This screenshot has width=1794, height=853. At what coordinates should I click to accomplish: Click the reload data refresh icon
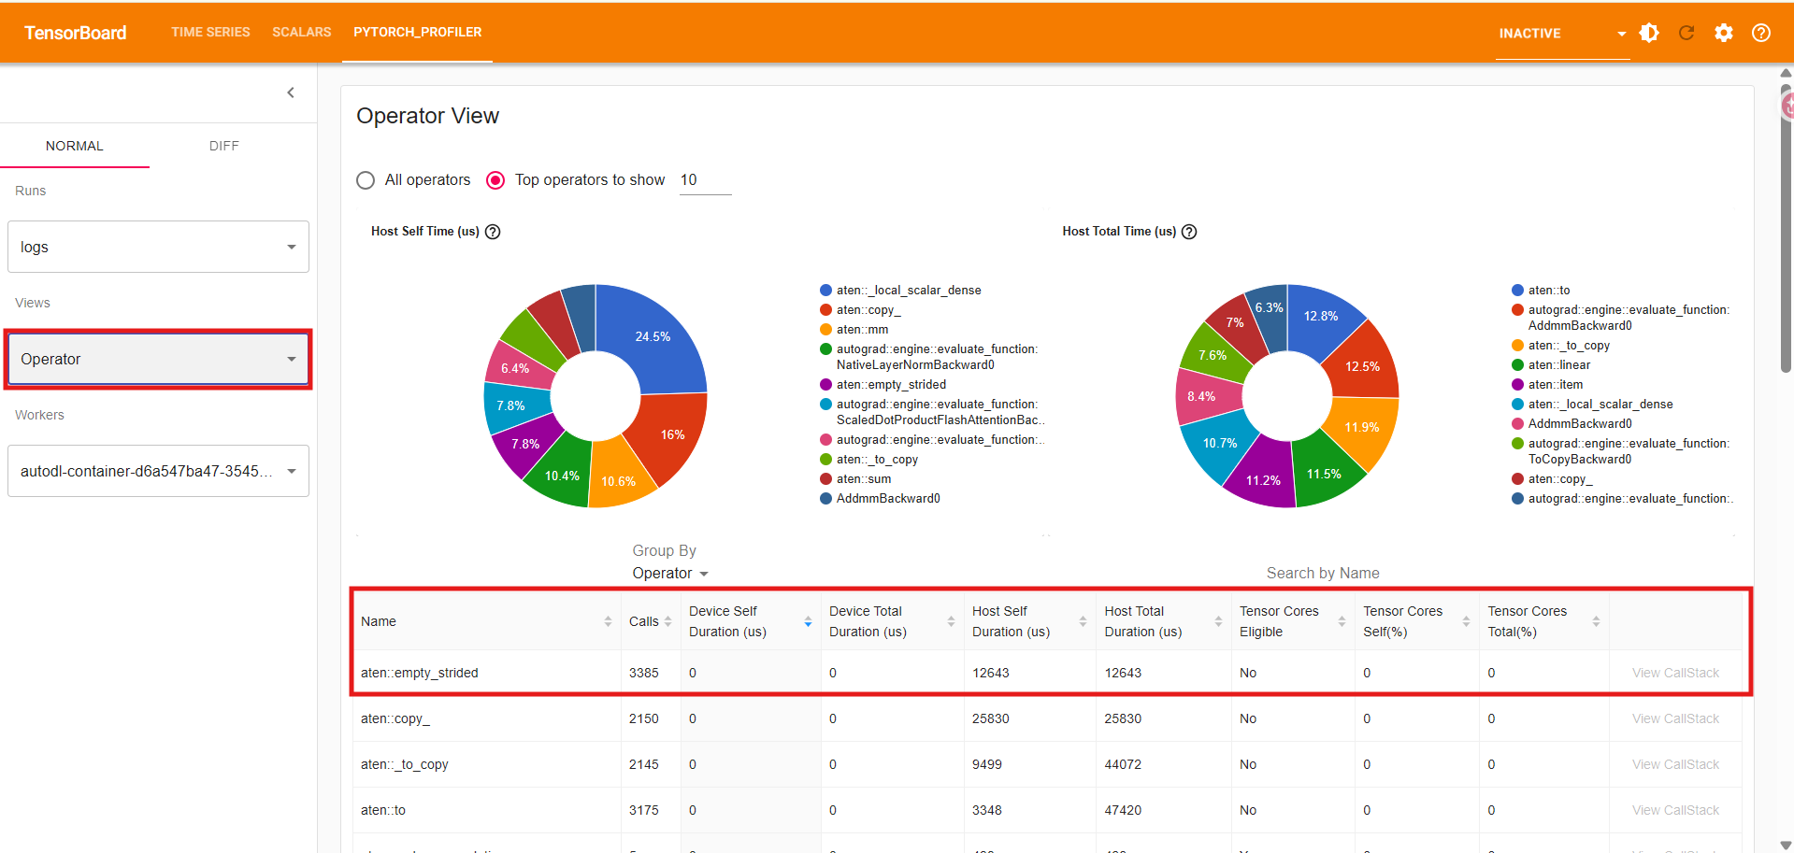coord(1686,33)
